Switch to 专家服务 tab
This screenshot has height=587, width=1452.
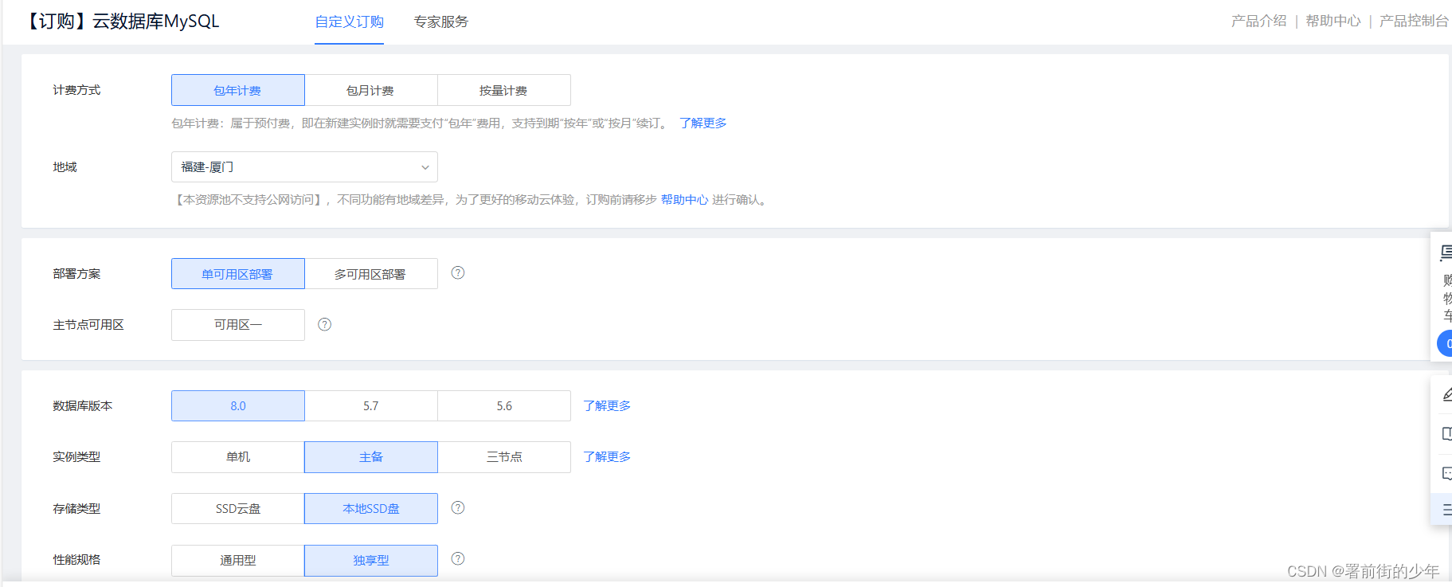coord(441,22)
